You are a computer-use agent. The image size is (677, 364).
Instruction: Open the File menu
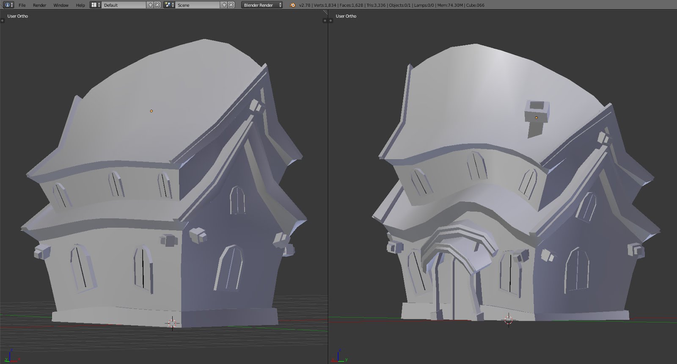(x=22, y=5)
